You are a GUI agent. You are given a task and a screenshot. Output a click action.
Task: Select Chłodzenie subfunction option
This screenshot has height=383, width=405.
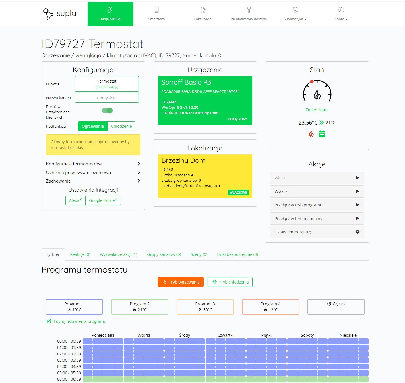point(121,126)
